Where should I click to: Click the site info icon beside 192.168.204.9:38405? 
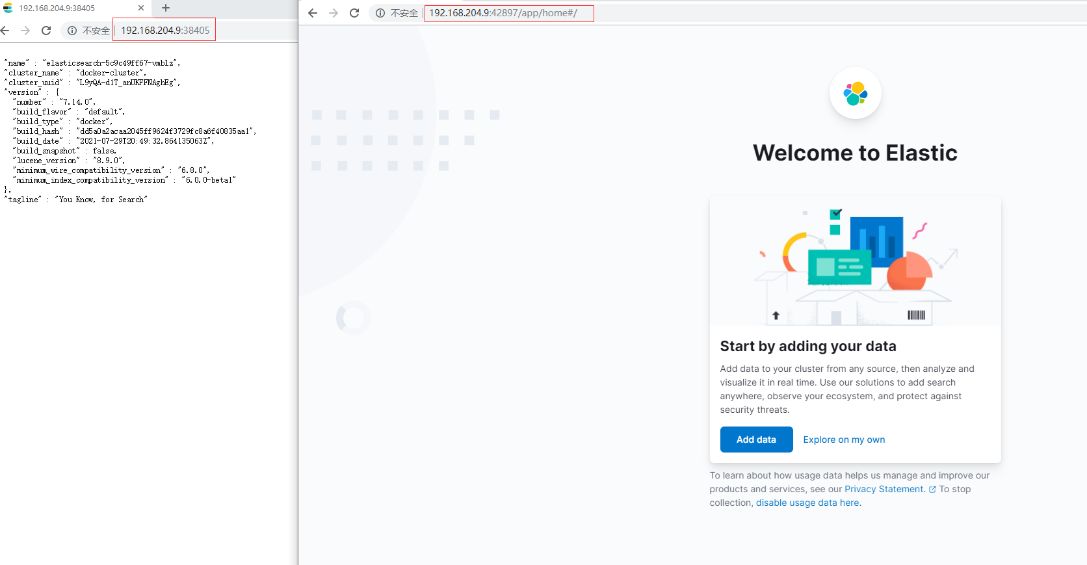tap(72, 31)
